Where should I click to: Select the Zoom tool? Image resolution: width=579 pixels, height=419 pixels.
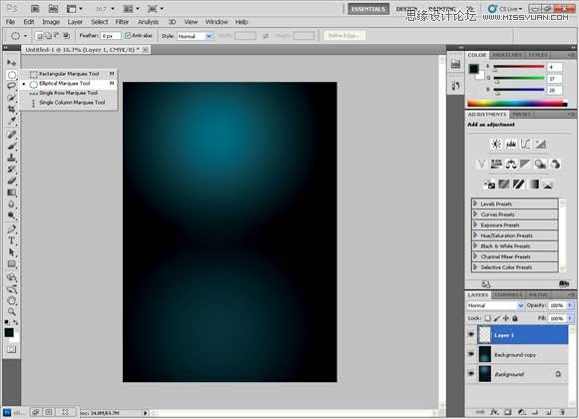11,311
